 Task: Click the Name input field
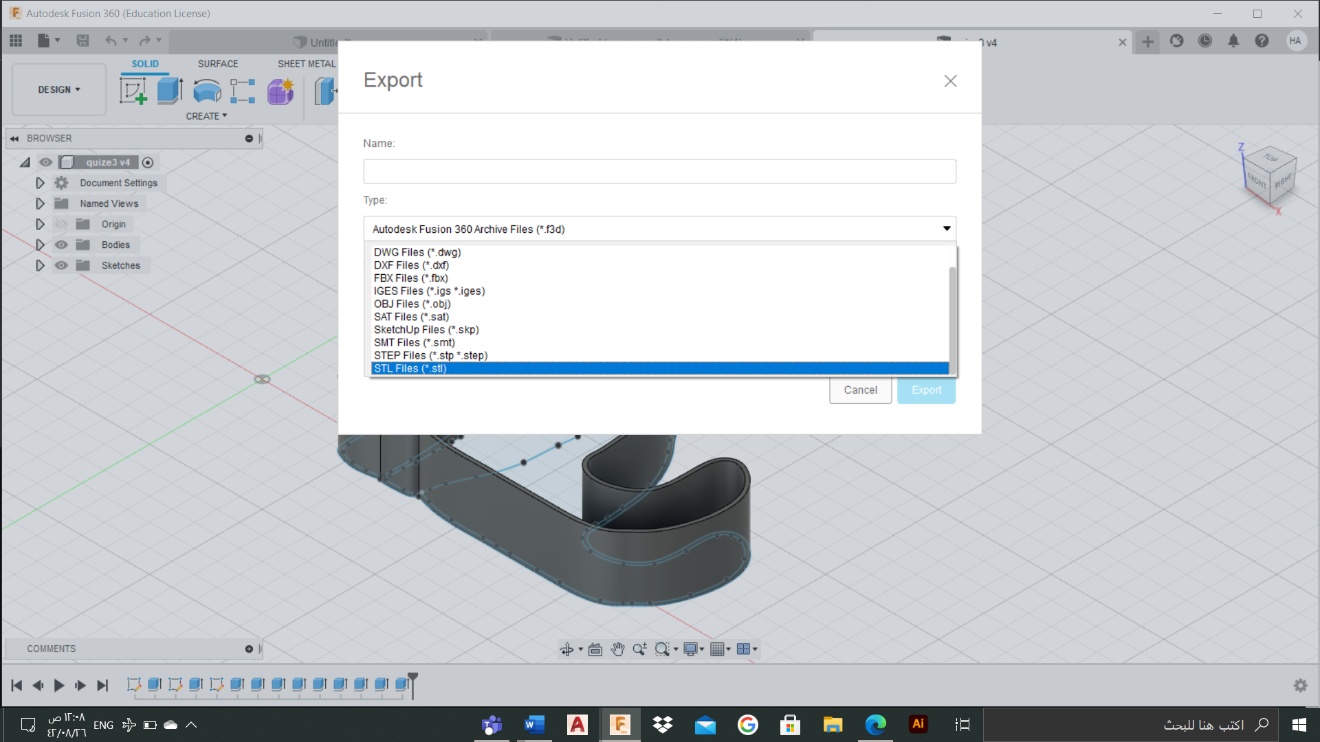tap(659, 172)
